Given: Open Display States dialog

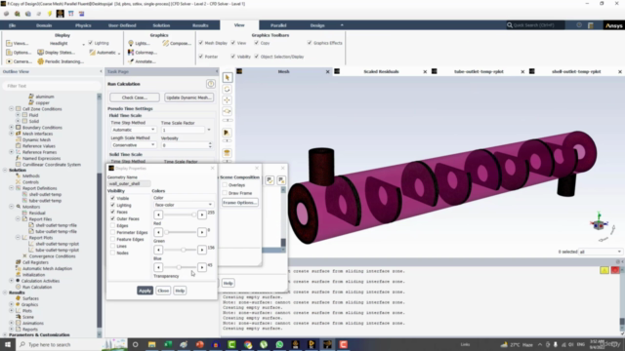Looking at the screenshot, I should pos(57,52).
